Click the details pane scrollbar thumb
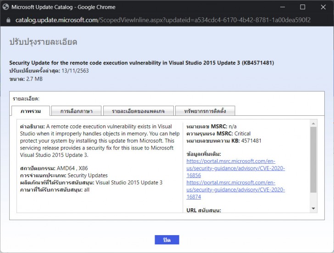Screen dimensions: 334x253 pos(313,160)
